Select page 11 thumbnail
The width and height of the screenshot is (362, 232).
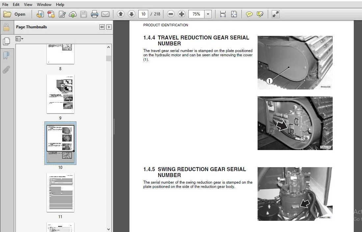pos(60,193)
